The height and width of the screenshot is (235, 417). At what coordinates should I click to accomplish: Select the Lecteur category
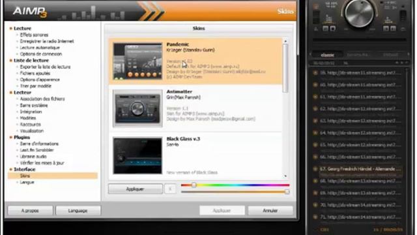22,93
